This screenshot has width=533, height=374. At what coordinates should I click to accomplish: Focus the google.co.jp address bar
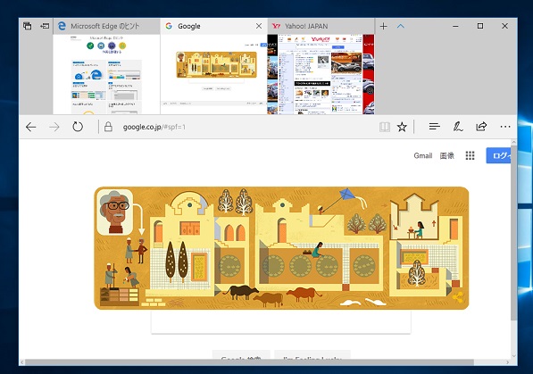[238, 127]
